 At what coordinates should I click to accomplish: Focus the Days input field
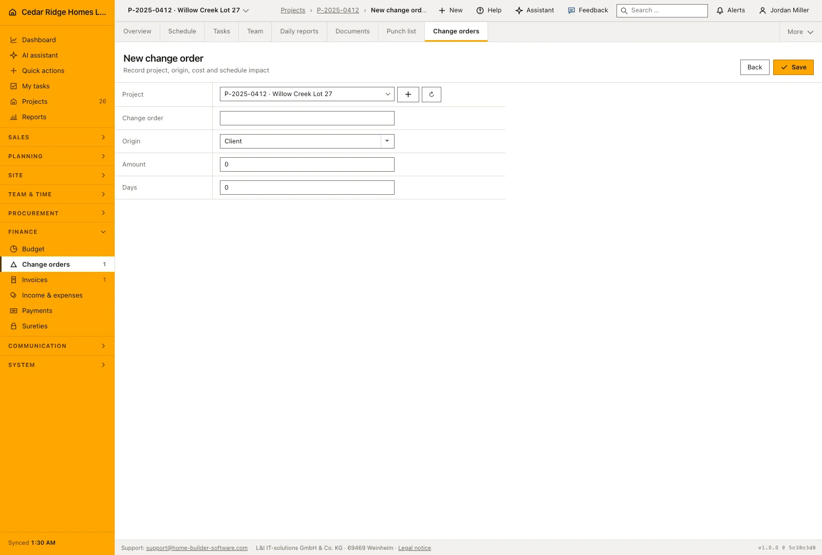point(307,188)
